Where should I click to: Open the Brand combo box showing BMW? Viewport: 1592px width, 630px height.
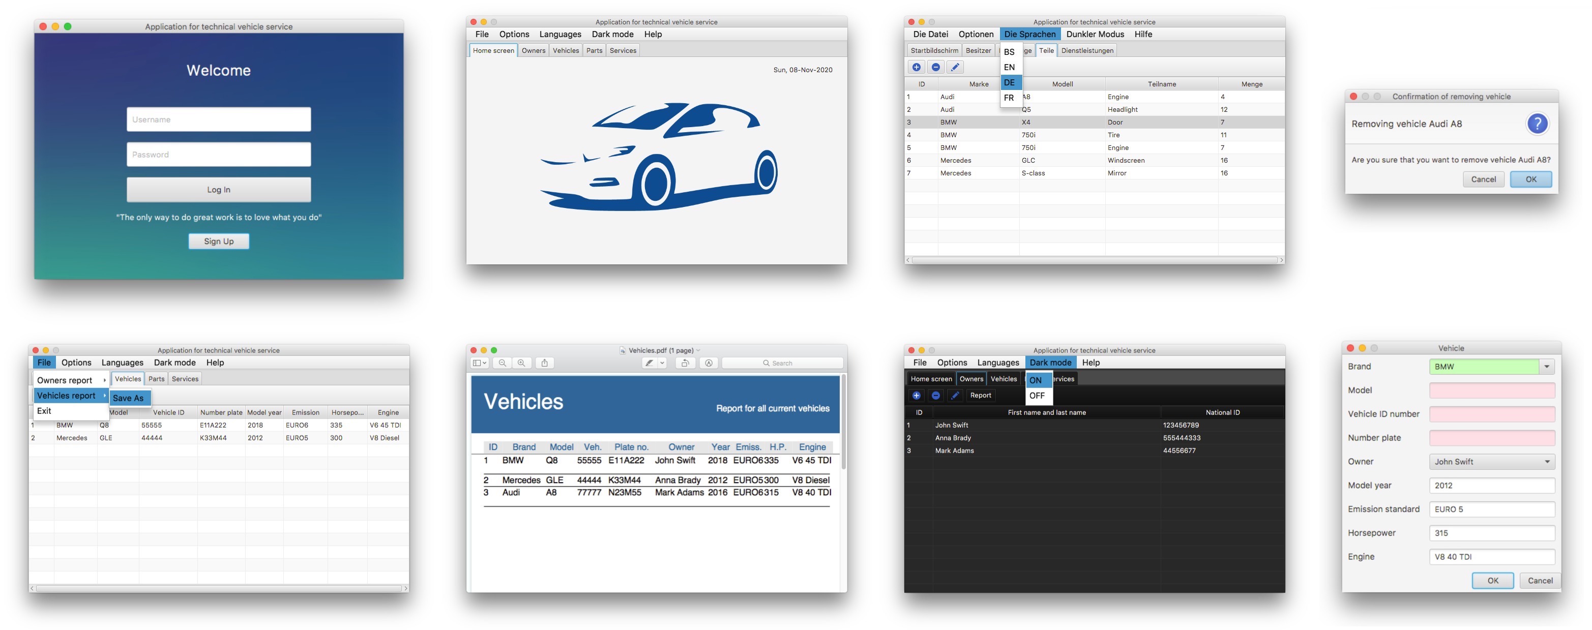pos(1492,367)
